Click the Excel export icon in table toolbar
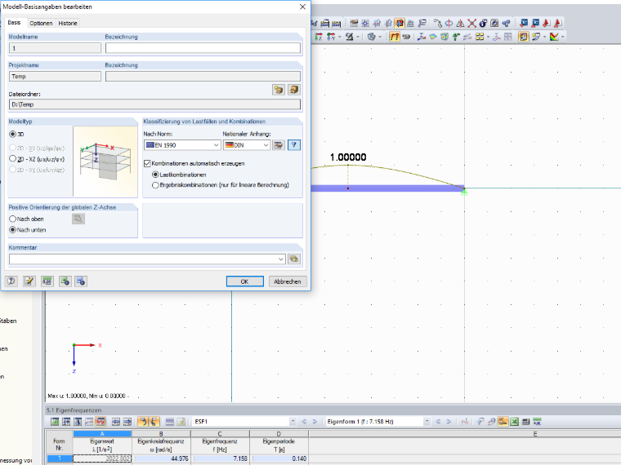The width and height of the screenshot is (621, 465). pyautogui.click(x=514, y=422)
